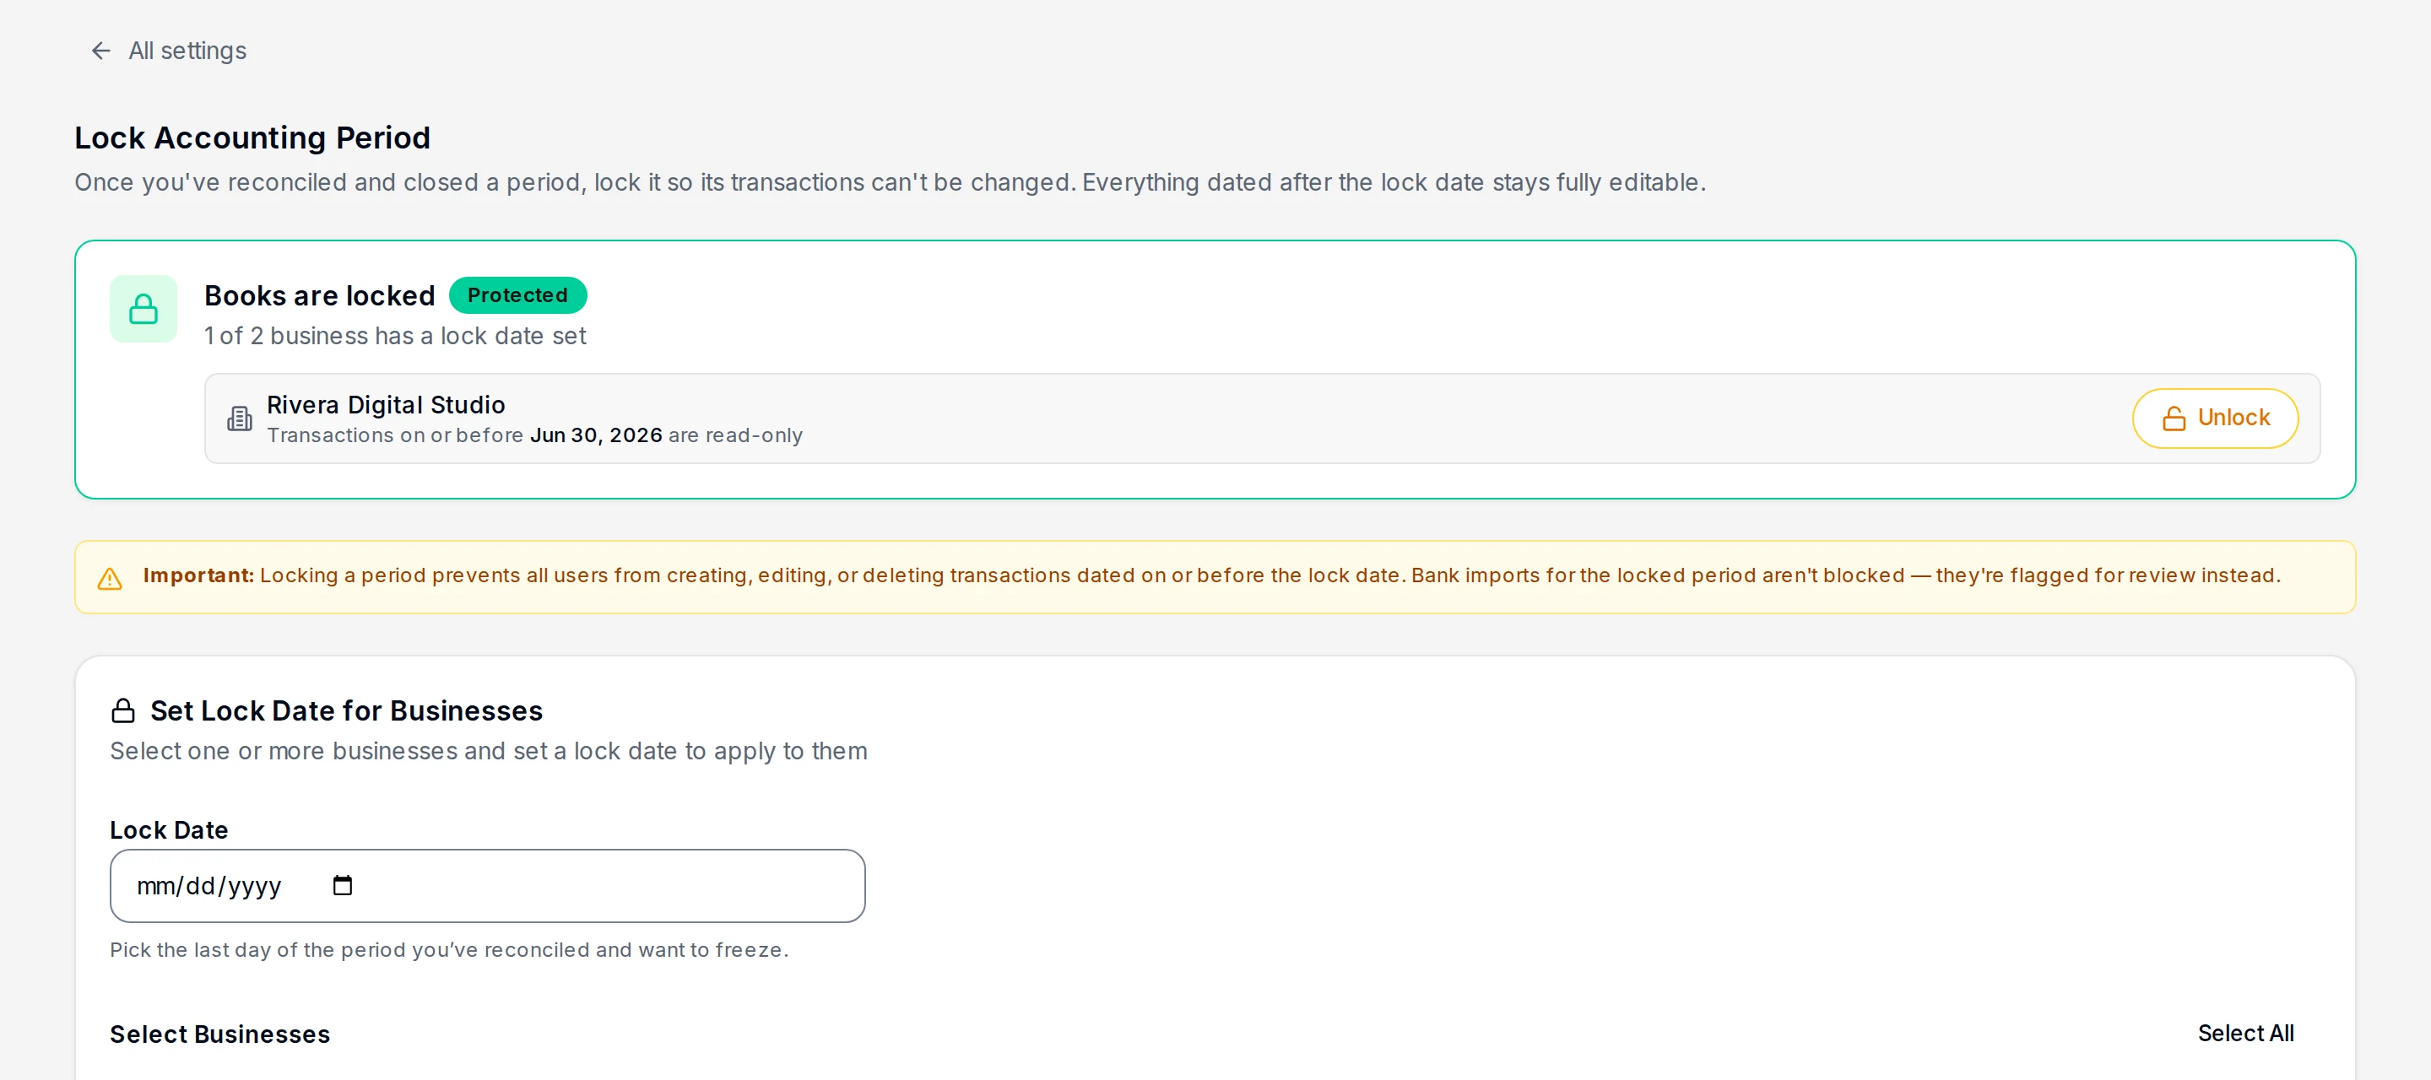Click '1 of 2 business has a lock date set'
This screenshot has height=1080, width=2431.
click(x=395, y=336)
